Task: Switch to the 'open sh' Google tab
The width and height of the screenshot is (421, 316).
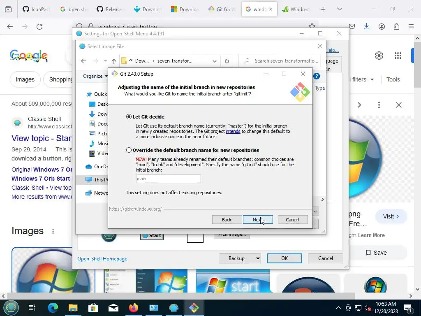Action: pyautogui.click(x=73, y=9)
